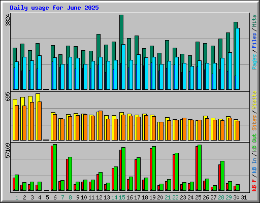
Task: Click day label 10 on the x-axis
Action: click(84, 197)
